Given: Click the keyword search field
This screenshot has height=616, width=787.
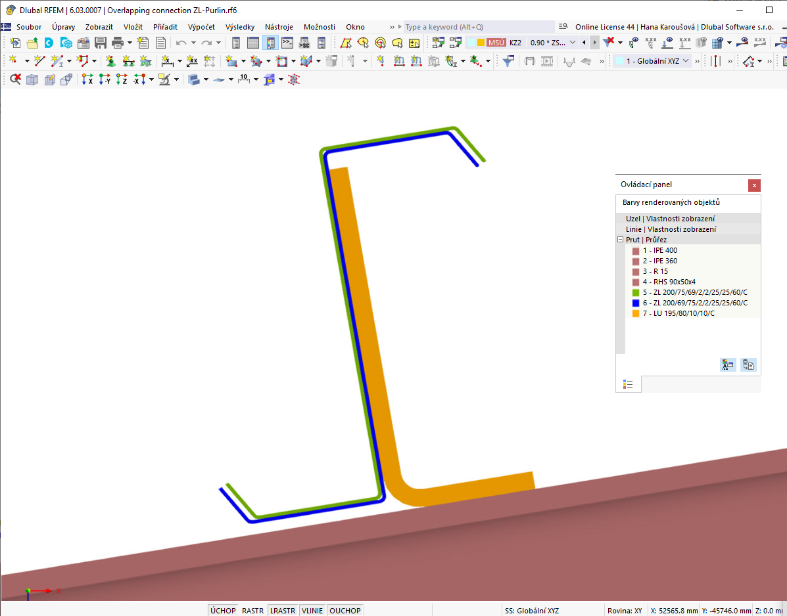Looking at the screenshot, I should (479, 27).
